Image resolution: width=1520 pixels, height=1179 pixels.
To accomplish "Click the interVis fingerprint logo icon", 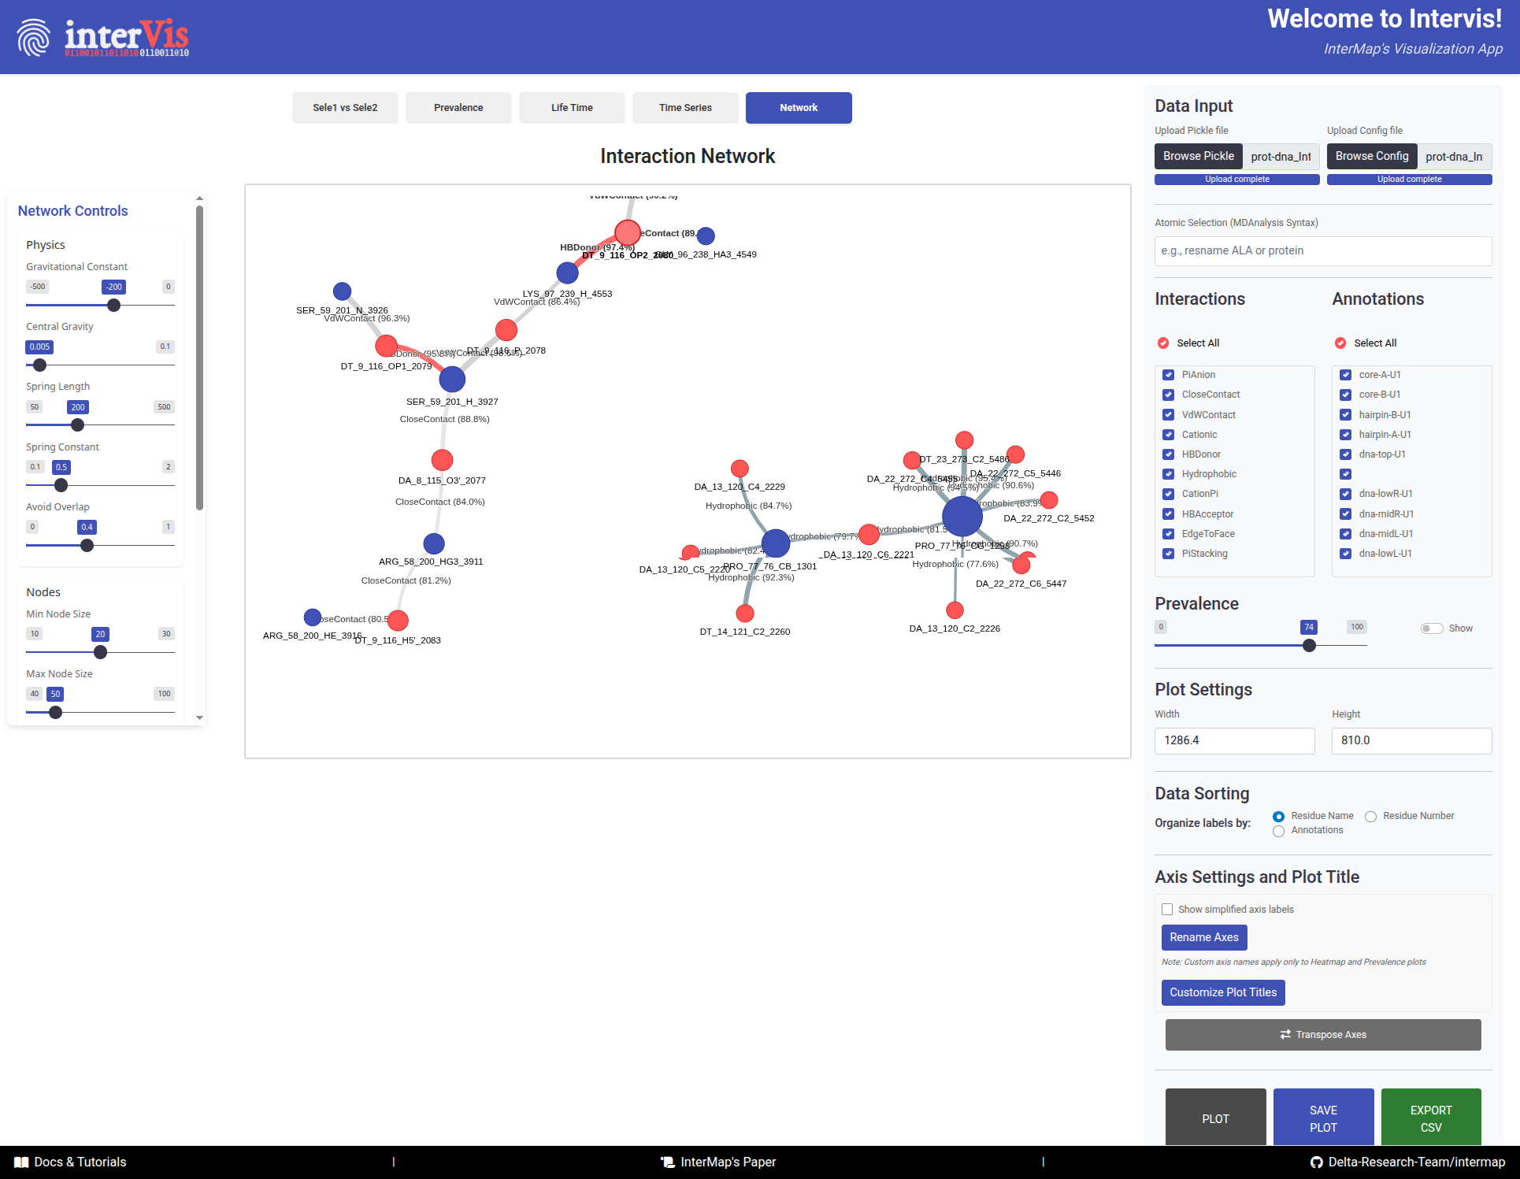I will click(33, 37).
